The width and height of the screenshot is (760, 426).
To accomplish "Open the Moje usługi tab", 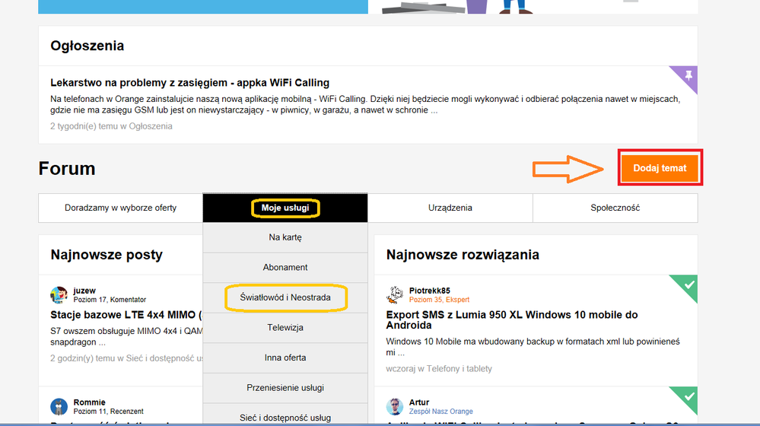I will (285, 208).
